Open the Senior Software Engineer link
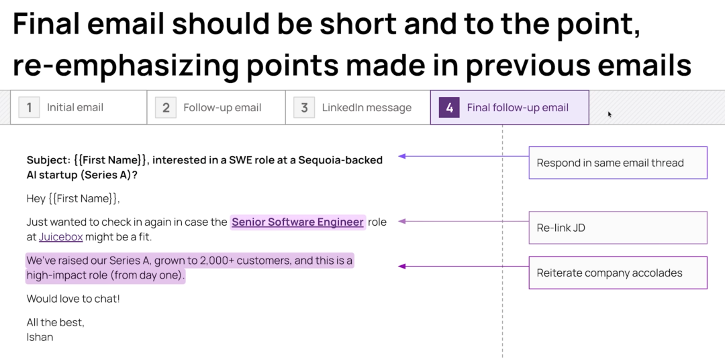 click(297, 222)
